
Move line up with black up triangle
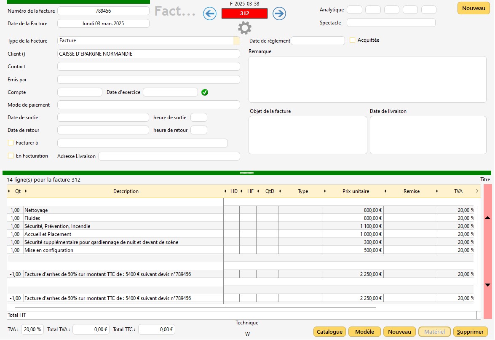click(487, 218)
